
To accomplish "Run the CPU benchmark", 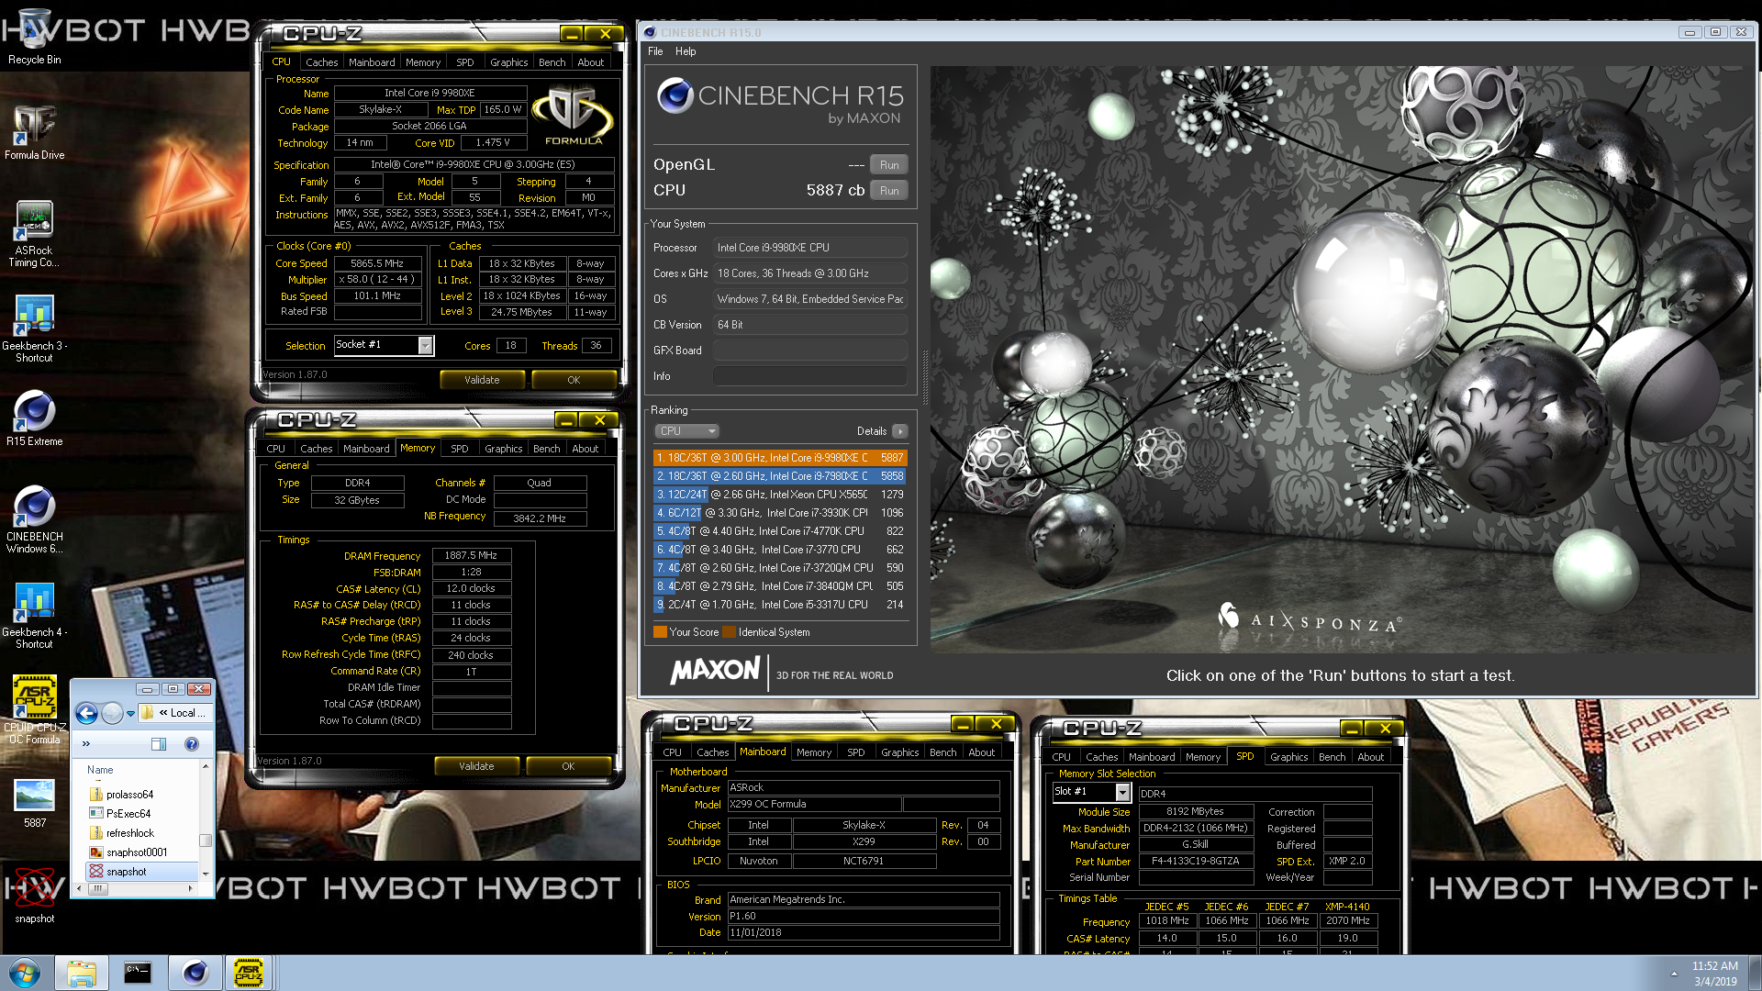I will tap(888, 191).
